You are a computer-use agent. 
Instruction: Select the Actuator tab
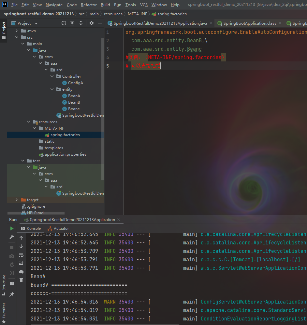(x=58, y=228)
